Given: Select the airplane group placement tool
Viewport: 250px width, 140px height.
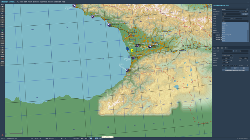Looking at the screenshot, I should (x=2, y=34).
